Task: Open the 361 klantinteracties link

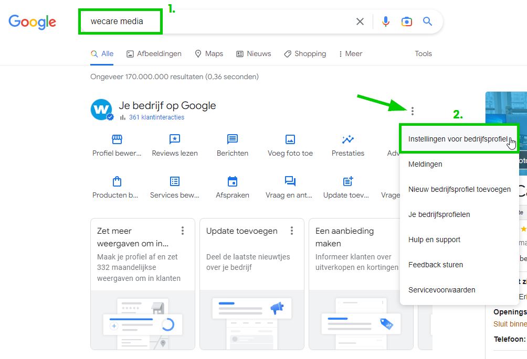Action: (156, 117)
